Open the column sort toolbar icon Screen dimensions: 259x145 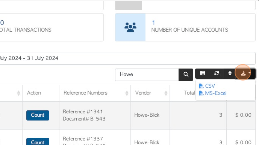click(x=230, y=73)
